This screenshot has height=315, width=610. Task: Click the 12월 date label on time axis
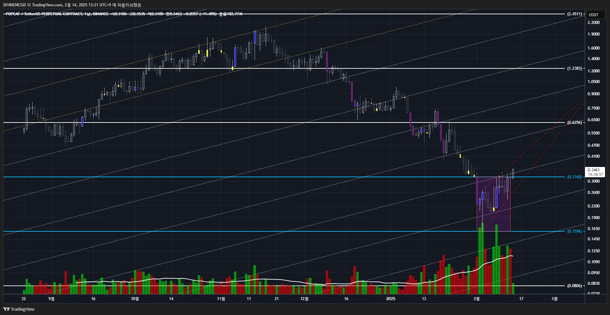tap(305, 299)
